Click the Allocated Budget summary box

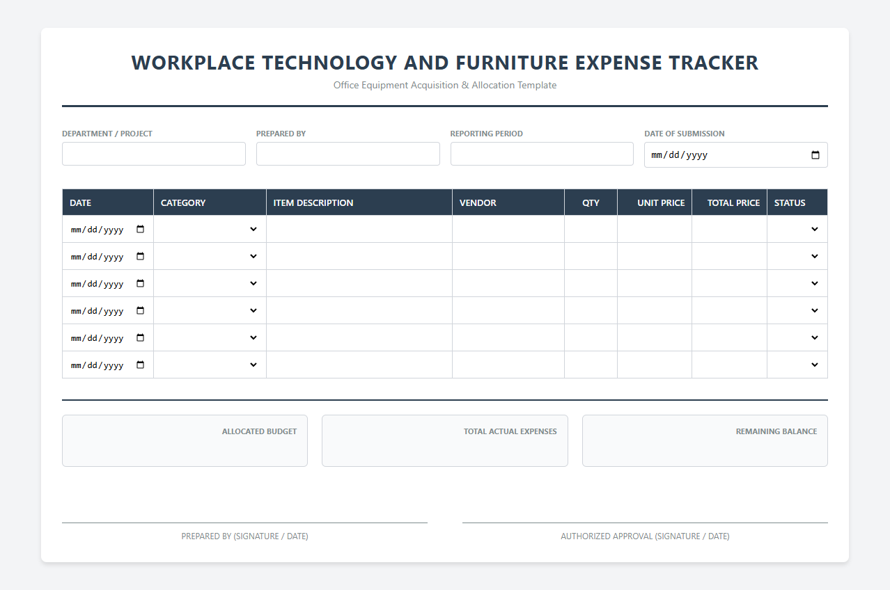tap(185, 440)
